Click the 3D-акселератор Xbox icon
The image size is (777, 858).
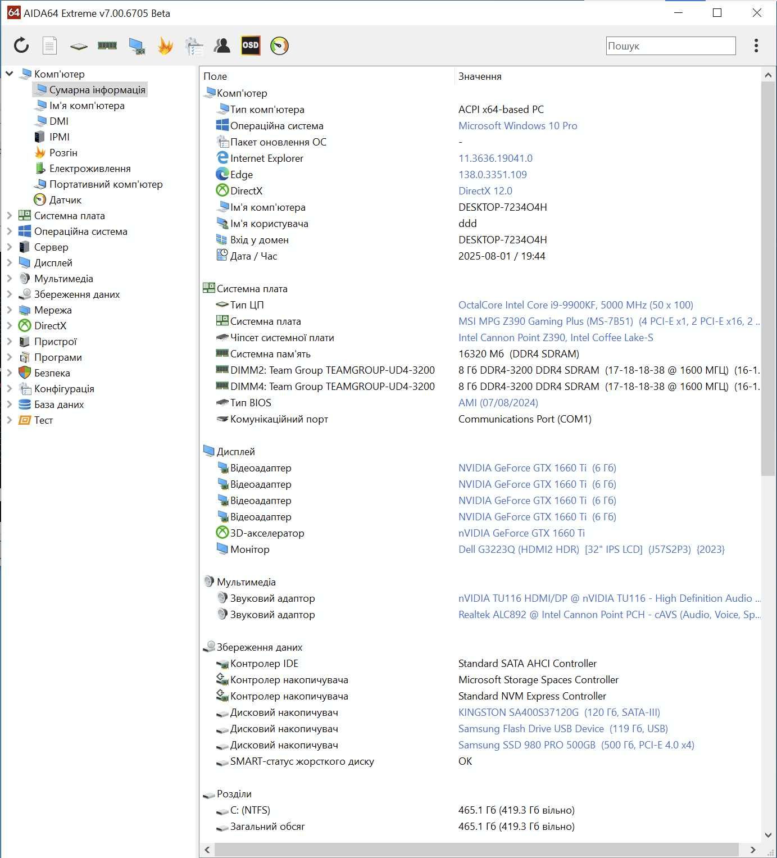[222, 533]
